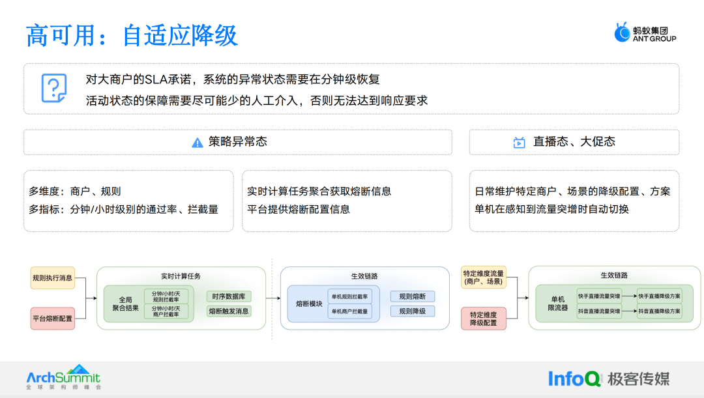
Task: Select the 快手直播降级方案 node
Action: coord(659,296)
